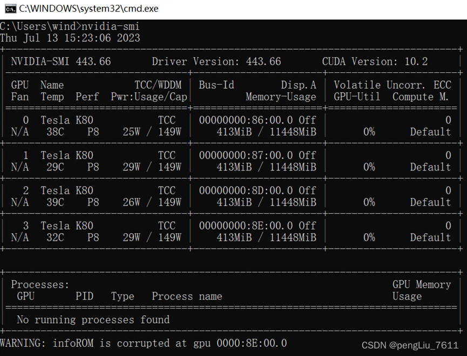Click power '26W / 149W' of GPU 2
The height and width of the screenshot is (356, 467).
pyautogui.click(x=152, y=202)
